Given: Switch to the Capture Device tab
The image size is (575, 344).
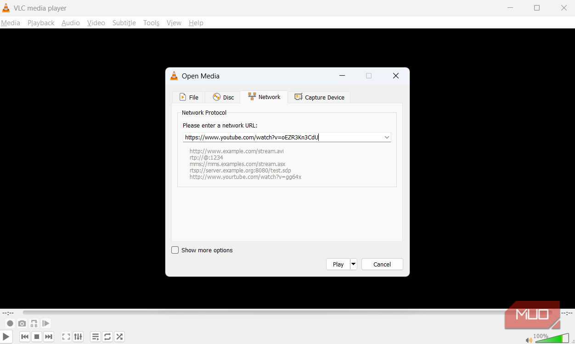Looking at the screenshot, I should point(319,97).
